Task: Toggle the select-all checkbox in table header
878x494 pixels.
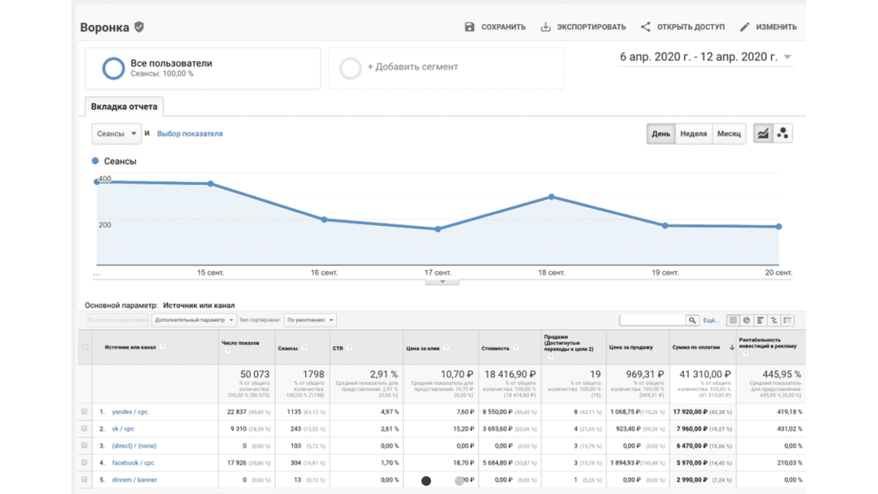Action: pos(85,347)
